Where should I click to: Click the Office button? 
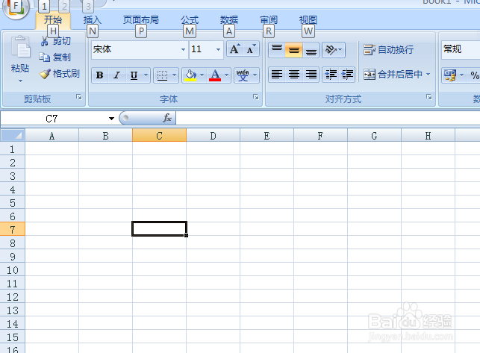16,7
